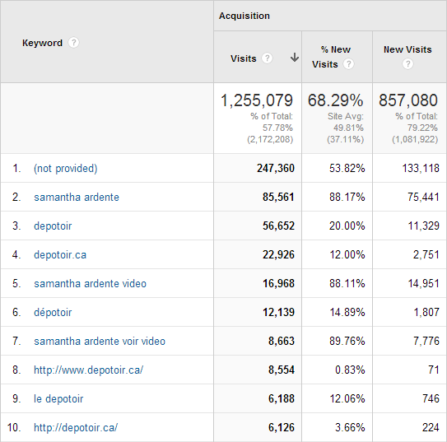This screenshot has height=442, width=447.
Task: Open the http://www.depotoir.ca/ keyword link
Action: pos(88,370)
